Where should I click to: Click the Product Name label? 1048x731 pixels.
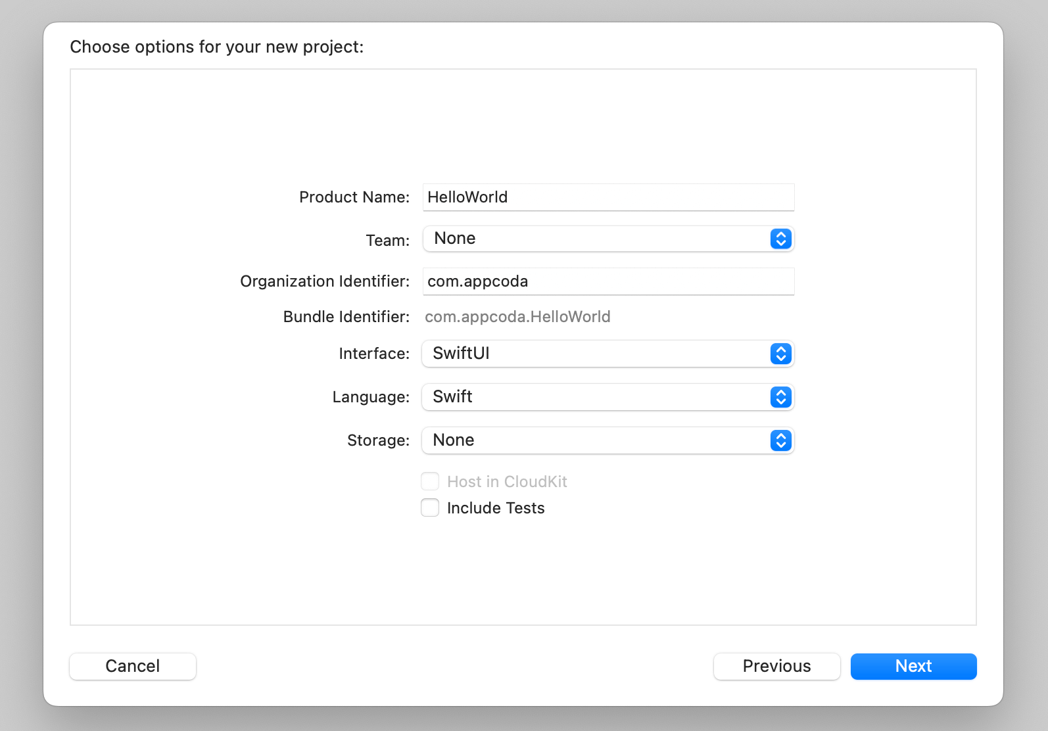coord(354,197)
